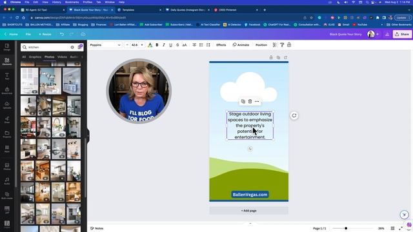This screenshot has width=413, height=232.
Task: Open the Notes panel
Action: point(97,228)
